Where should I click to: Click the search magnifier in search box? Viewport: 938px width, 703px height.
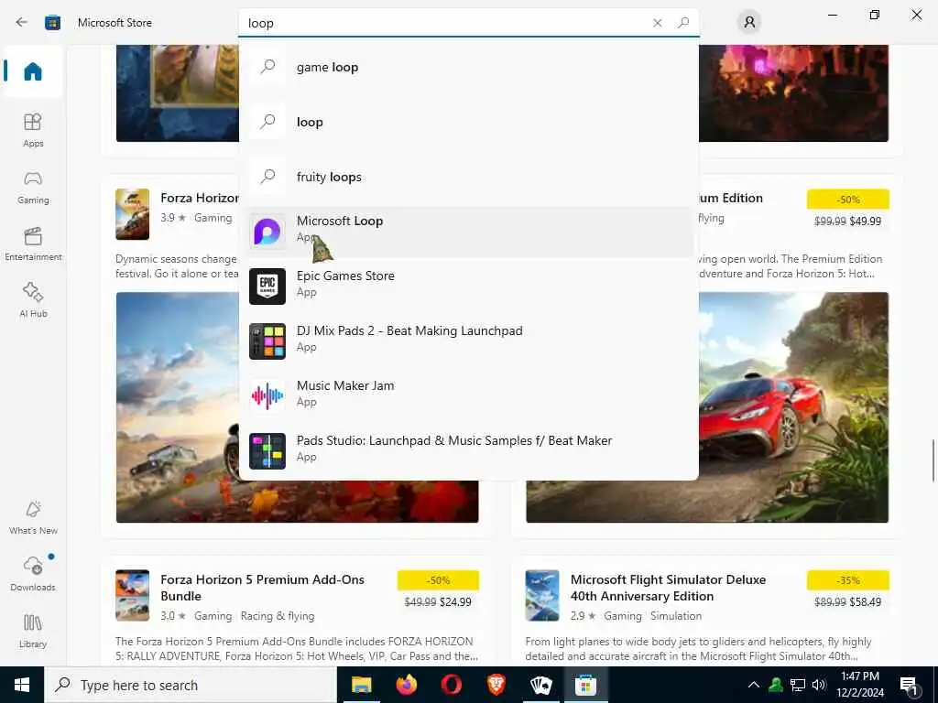(683, 23)
